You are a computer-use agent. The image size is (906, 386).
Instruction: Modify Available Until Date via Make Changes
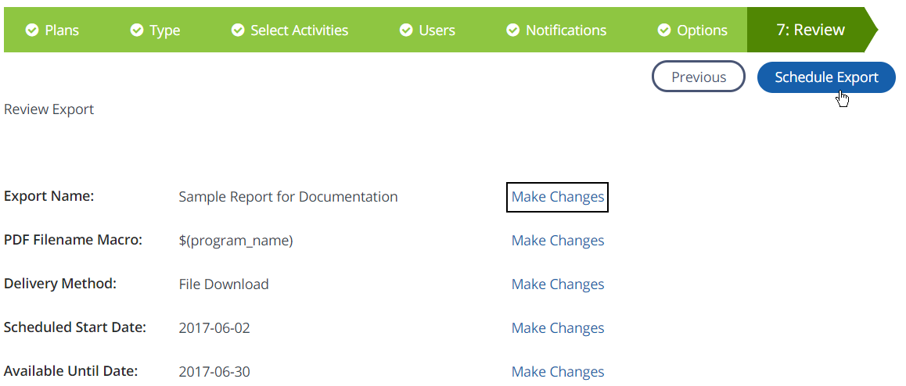click(x=557, y=372)
